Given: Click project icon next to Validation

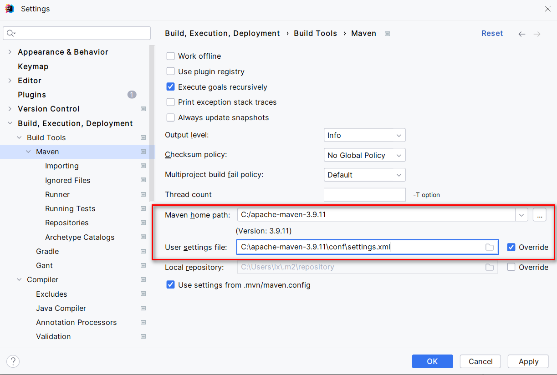Looking at the screenshot, I should 143,336.
